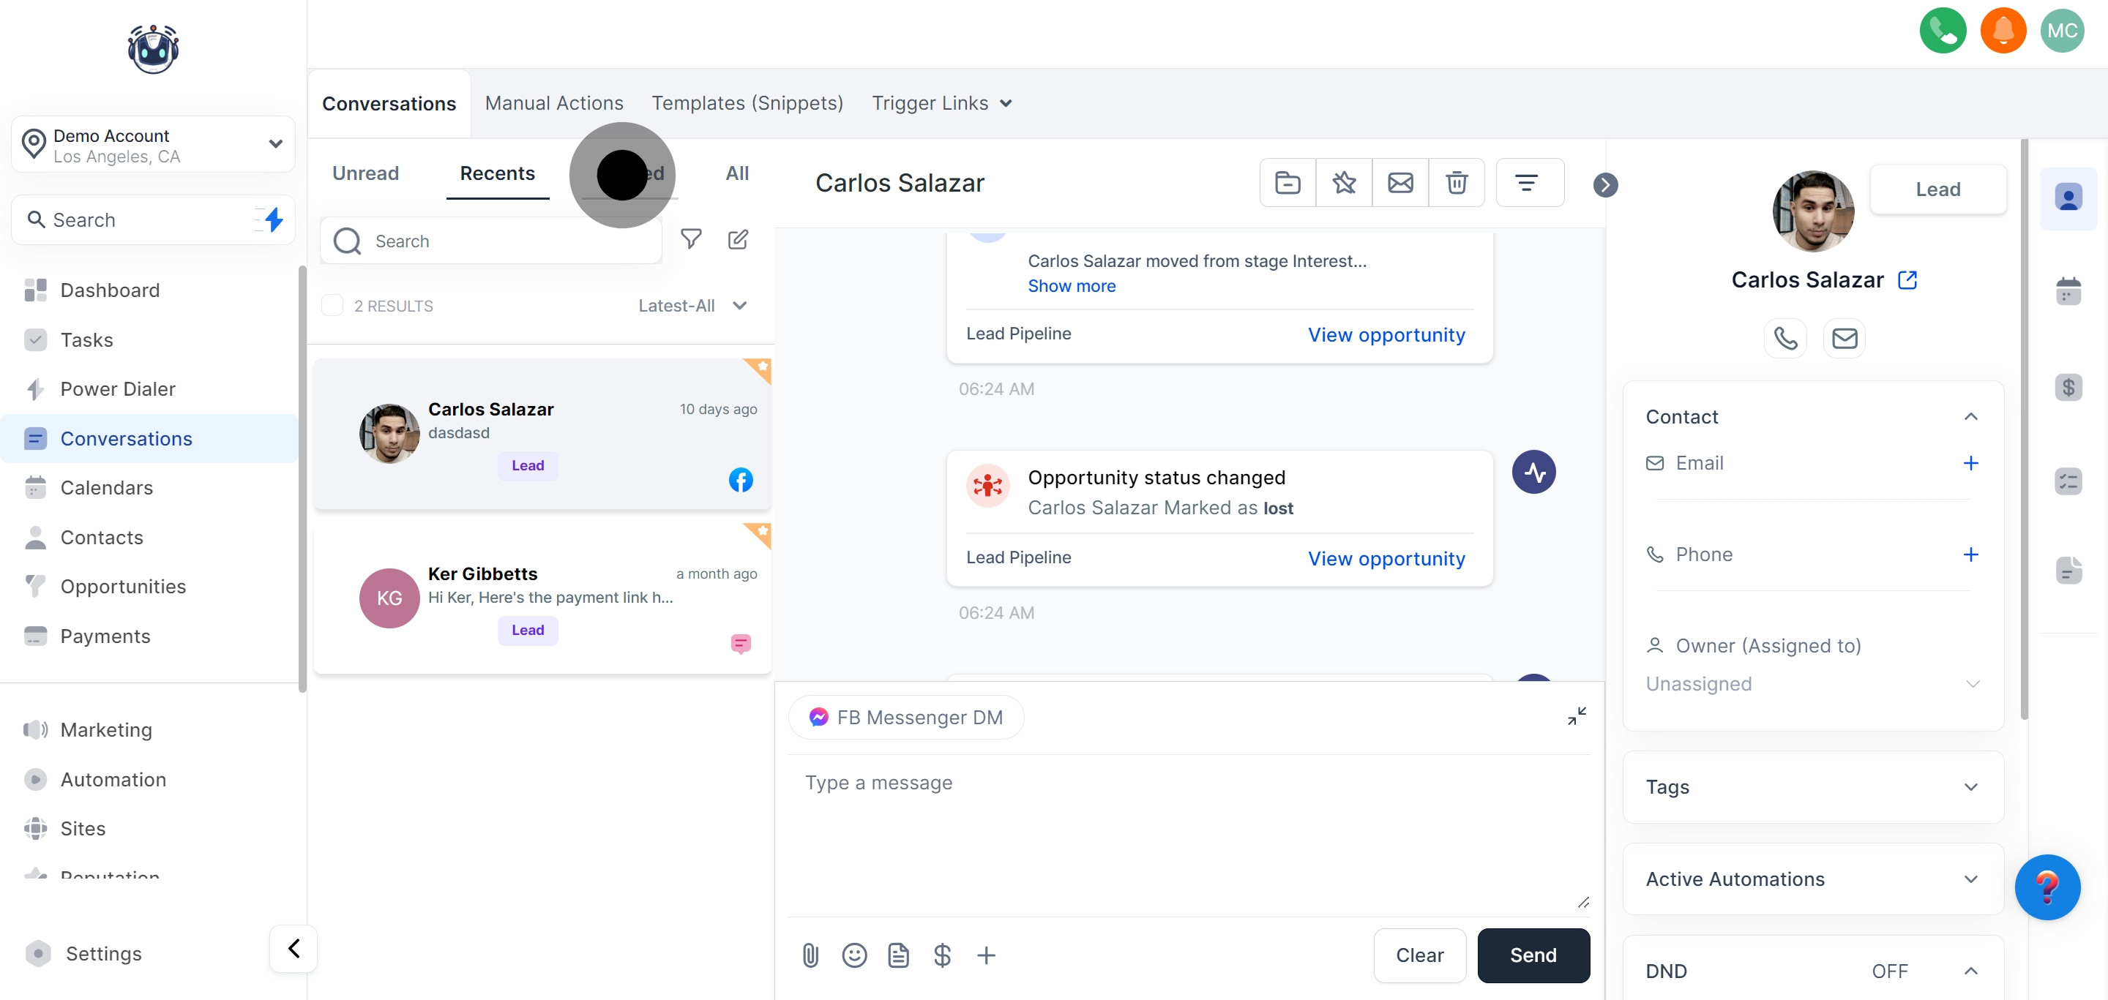This screenshot has height=1000, width=2108.
Task: Click the mark as unread envelope icon
Action: (1400, 182)
